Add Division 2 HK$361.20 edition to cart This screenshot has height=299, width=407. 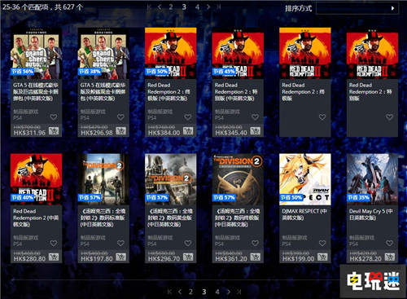coord(255,257)
